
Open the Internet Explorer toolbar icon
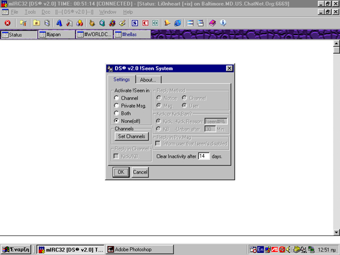(177, 23)
